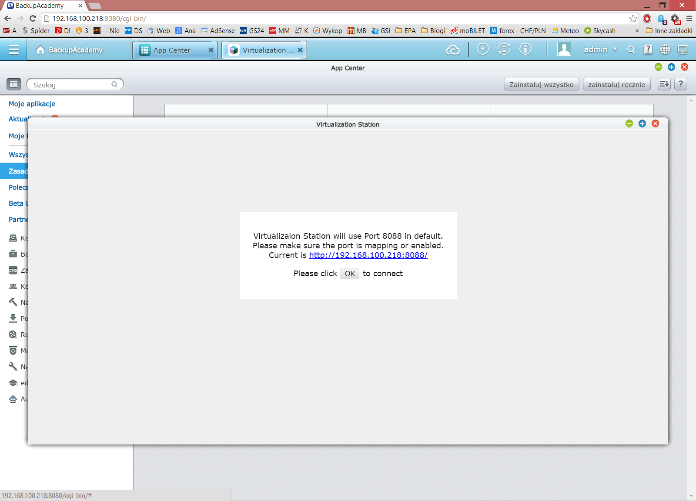Viewport: 696px width, 501px height.
Task: Select Moje aplikacje in sidebar
Action: click(32, 104)
